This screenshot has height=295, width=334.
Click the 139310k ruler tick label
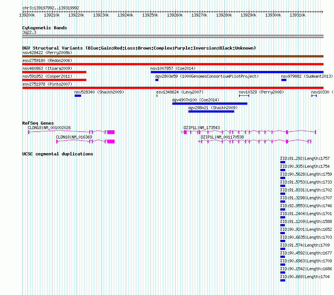[298, 15]
